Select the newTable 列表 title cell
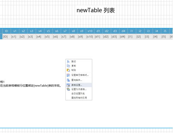The image size is (173, 133). click(x=96, y=10)
